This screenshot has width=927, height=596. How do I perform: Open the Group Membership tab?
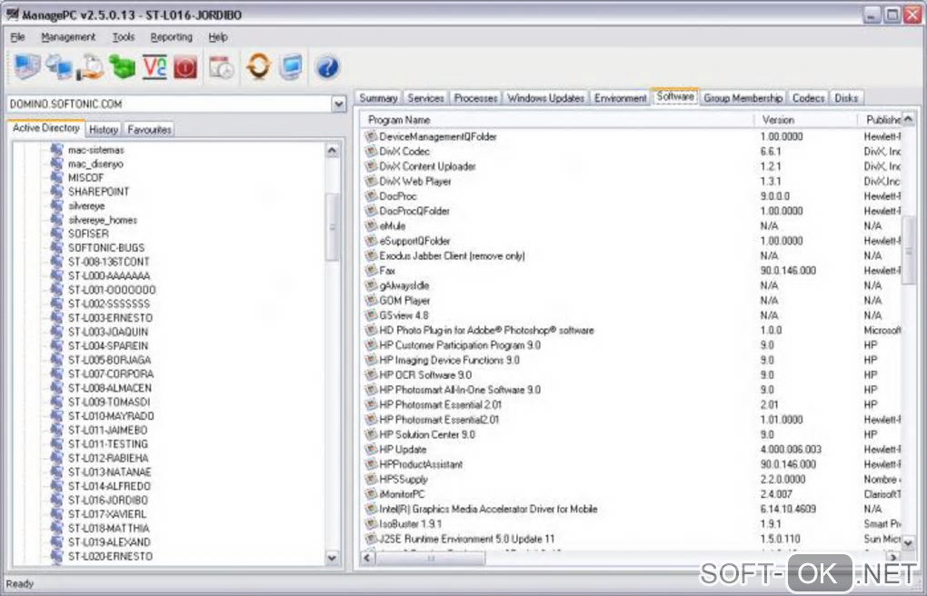[743, 98]
